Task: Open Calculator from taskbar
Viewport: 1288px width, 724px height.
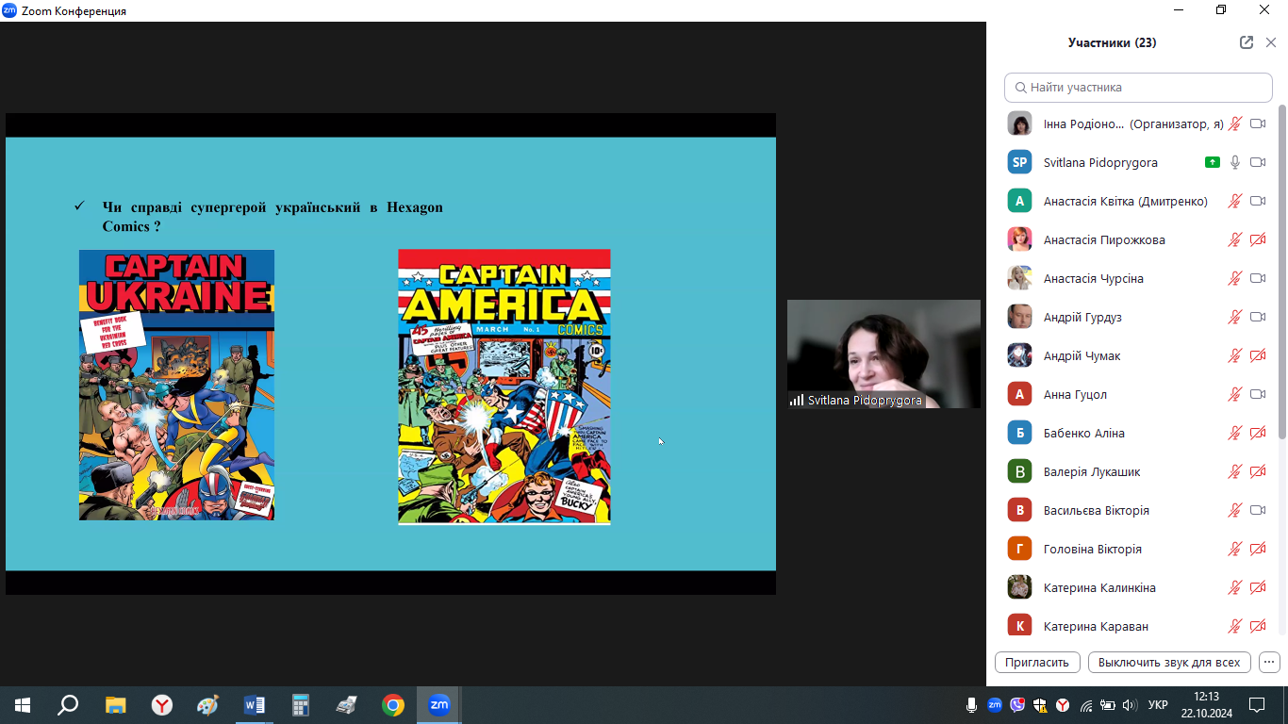Action: 300,705
